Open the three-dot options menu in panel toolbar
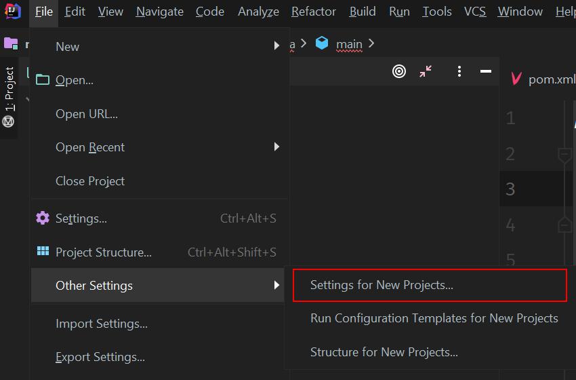Screen dimensions: 576x380 click(459, 71)
